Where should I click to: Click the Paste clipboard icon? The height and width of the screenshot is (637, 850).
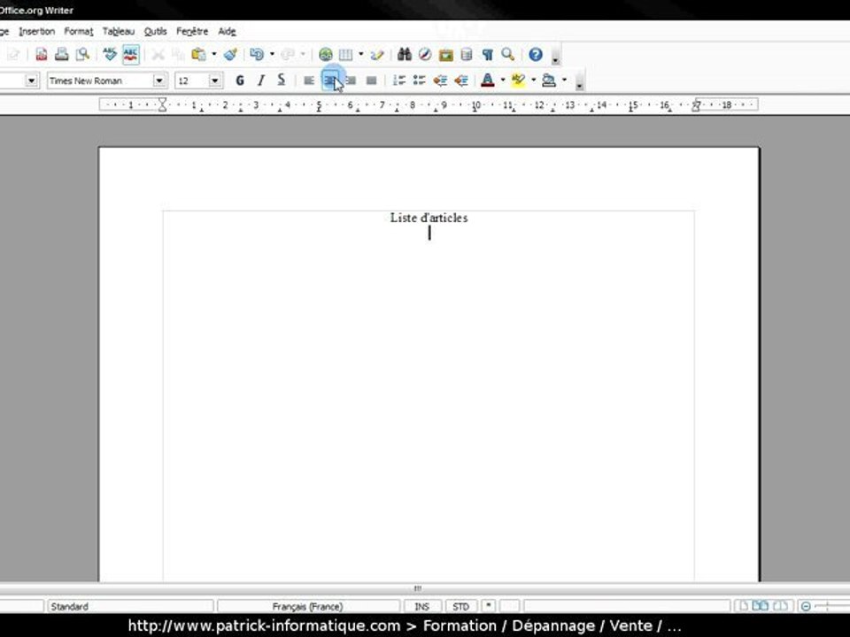click(199, 54)
